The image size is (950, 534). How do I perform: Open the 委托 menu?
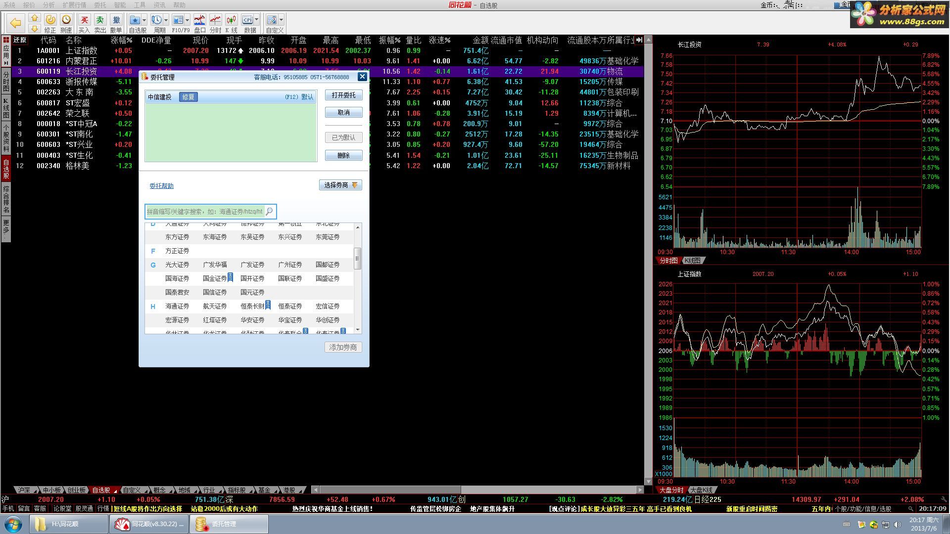100,5
